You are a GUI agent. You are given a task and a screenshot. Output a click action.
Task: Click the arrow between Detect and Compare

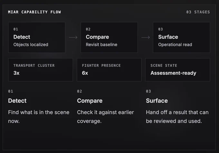73,37
